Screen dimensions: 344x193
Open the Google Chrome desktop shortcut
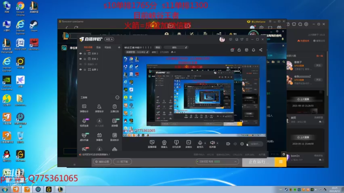20,9
